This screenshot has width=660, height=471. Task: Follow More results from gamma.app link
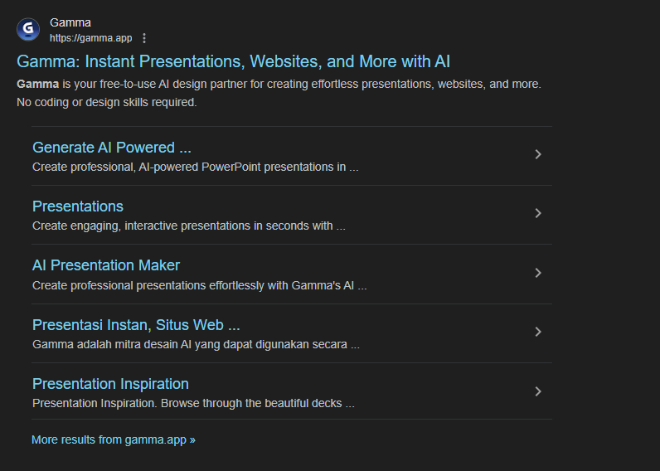point(114,439)
